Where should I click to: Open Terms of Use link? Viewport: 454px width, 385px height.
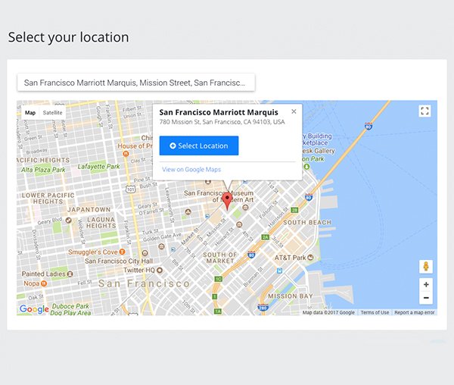(375, 312)
